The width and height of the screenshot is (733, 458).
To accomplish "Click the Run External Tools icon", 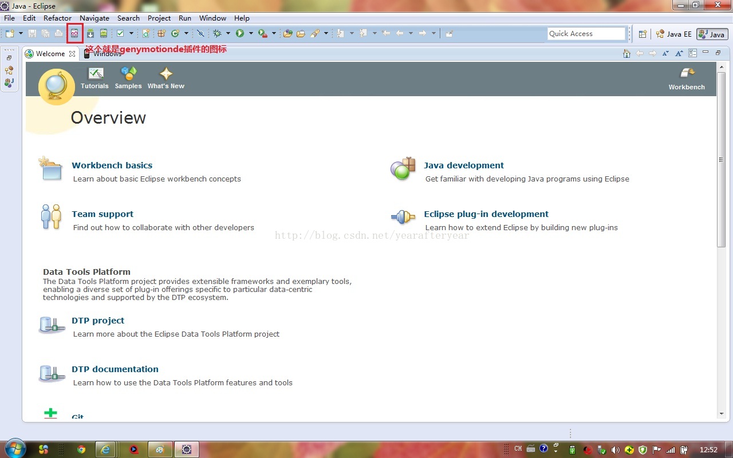I will click(x=262, y=34).
